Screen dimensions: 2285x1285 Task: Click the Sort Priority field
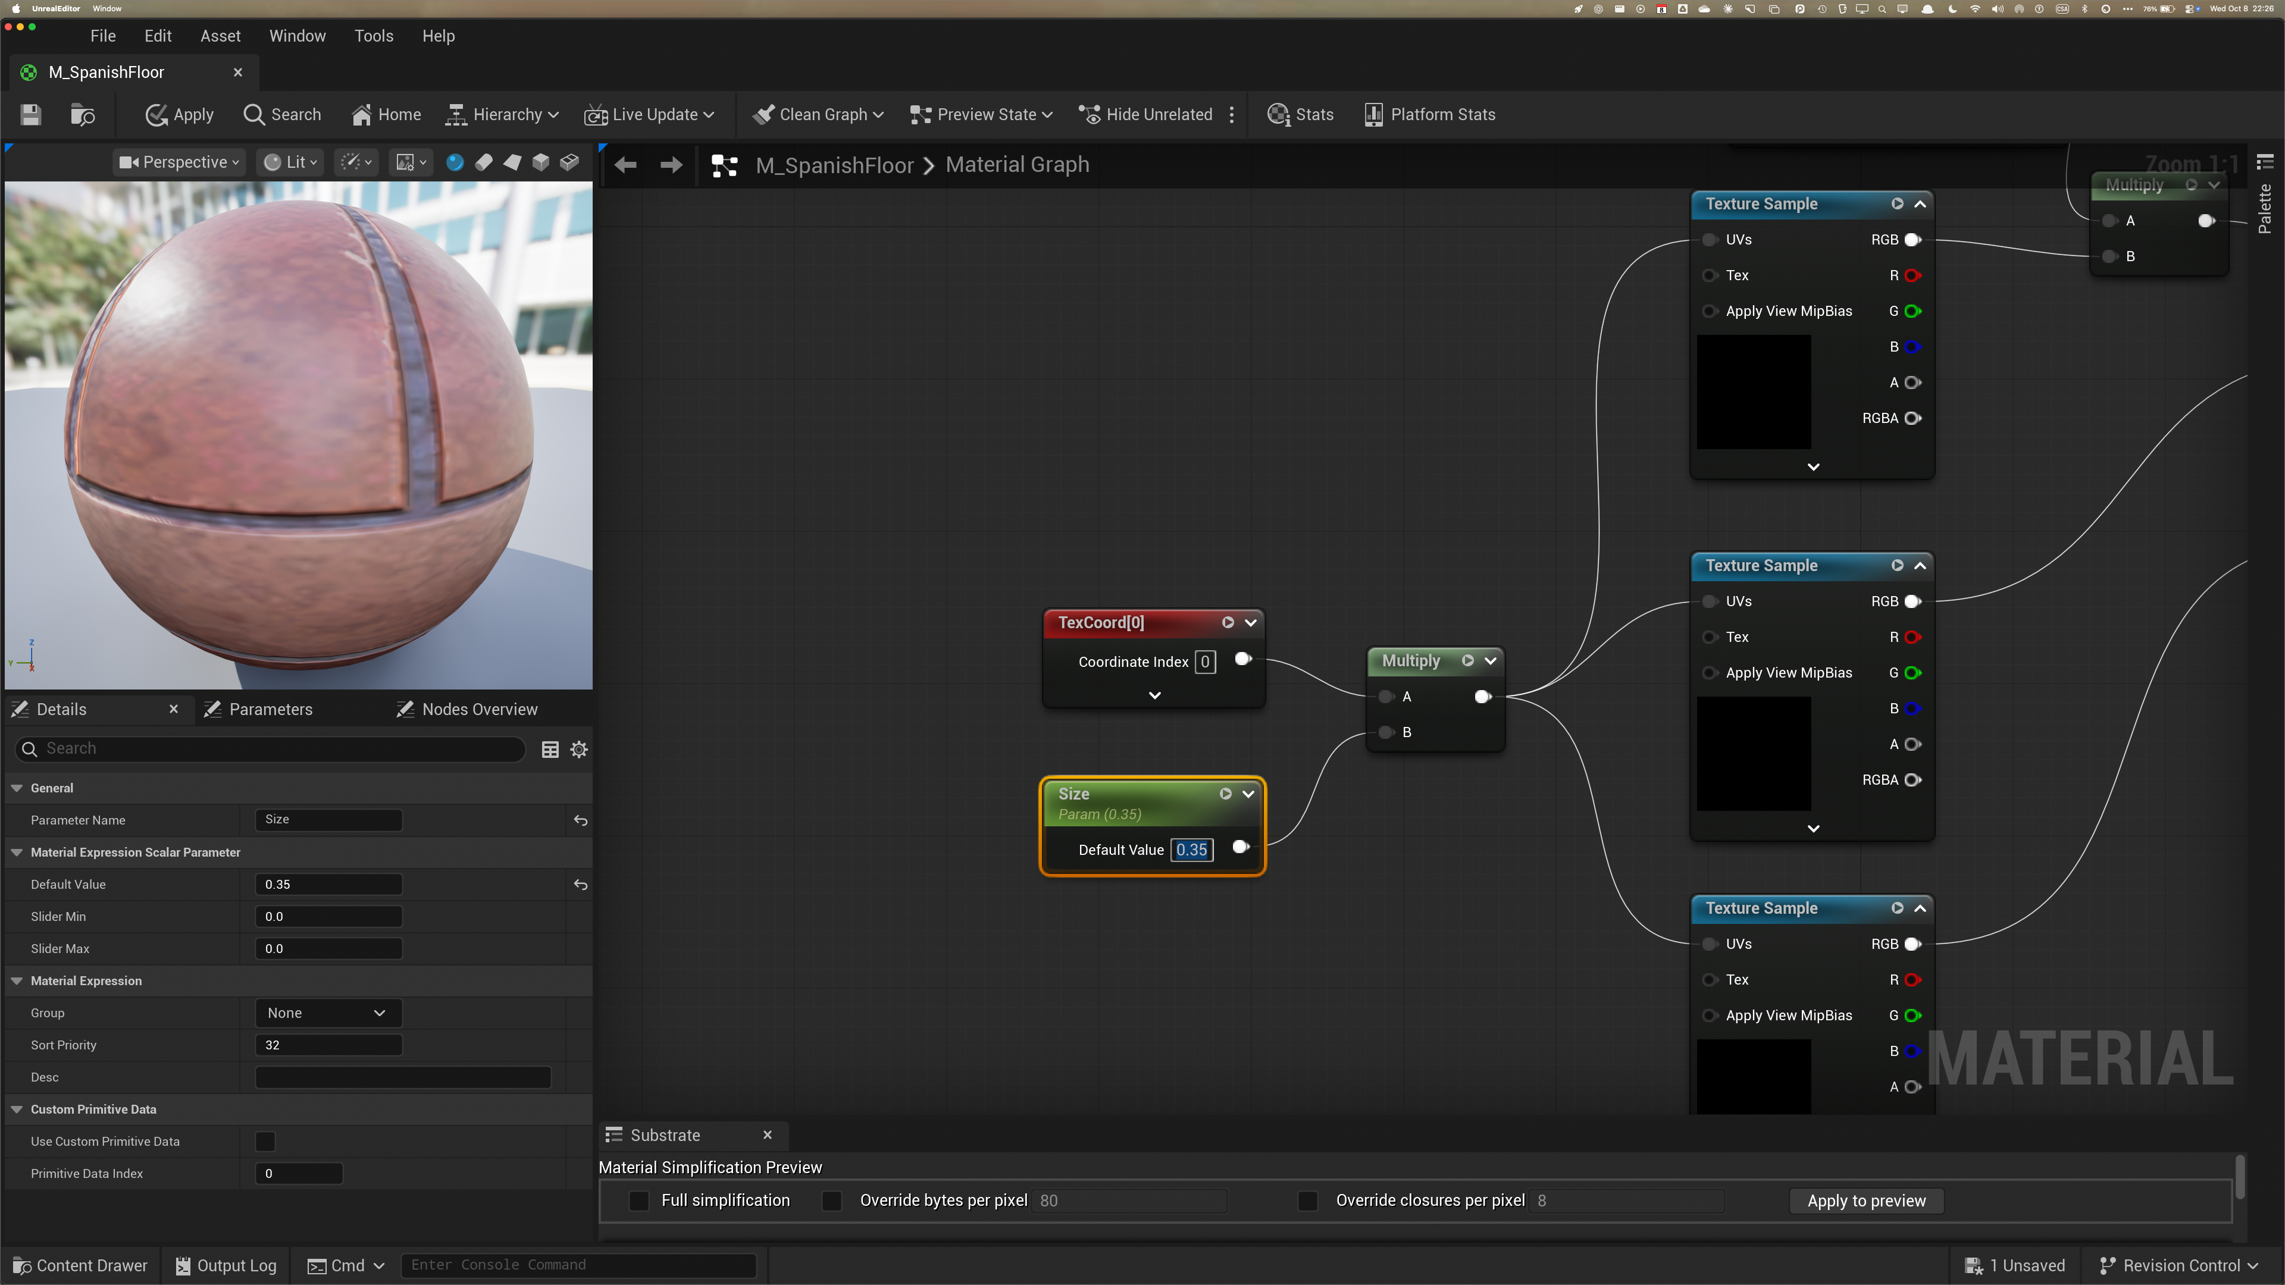pos(328,1046)
